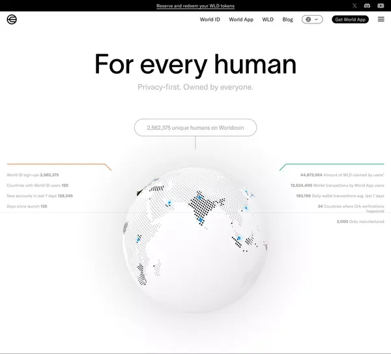Click the Days since launch stat
Image resolution: width=391 pixels, height=354 pixels.
(x=27, y=206)
